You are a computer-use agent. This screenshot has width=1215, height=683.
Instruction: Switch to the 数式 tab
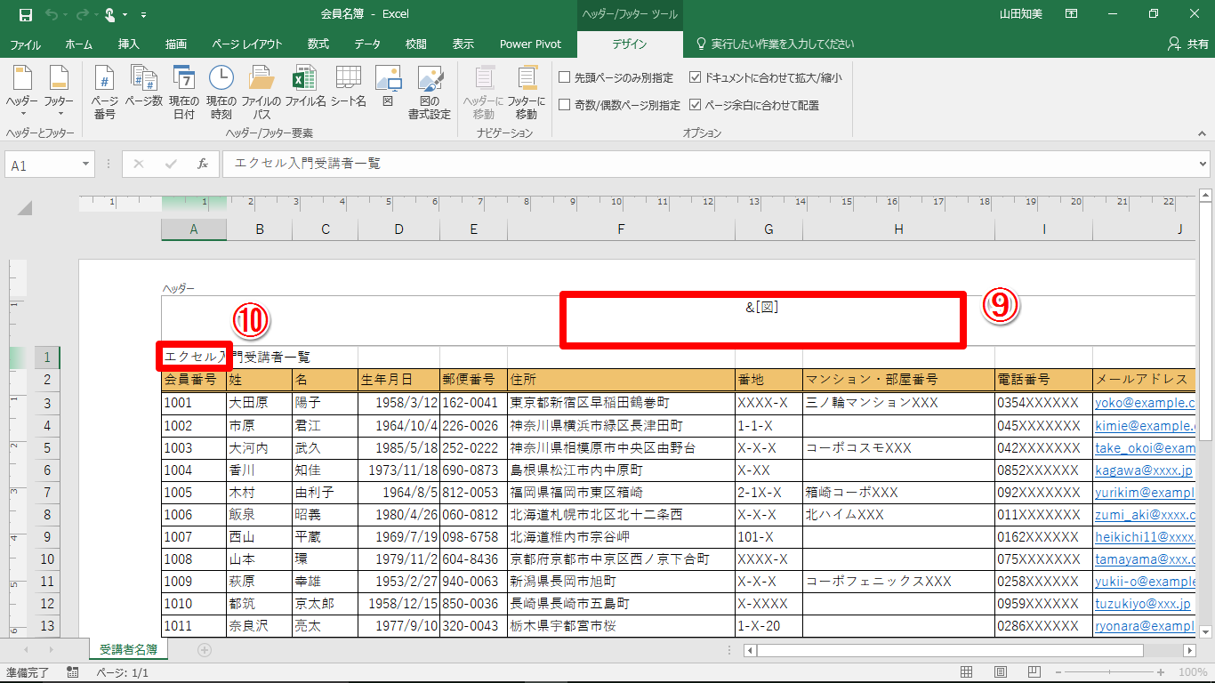pyautogui.click(x=318, y=44)
